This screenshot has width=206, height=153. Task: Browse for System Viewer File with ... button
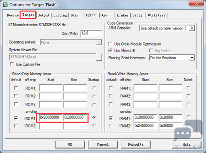[99, 57]
